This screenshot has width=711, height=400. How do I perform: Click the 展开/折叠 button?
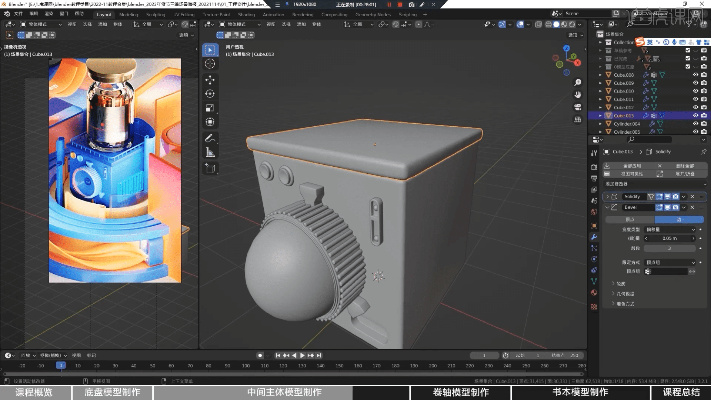(x=681, y=174)
